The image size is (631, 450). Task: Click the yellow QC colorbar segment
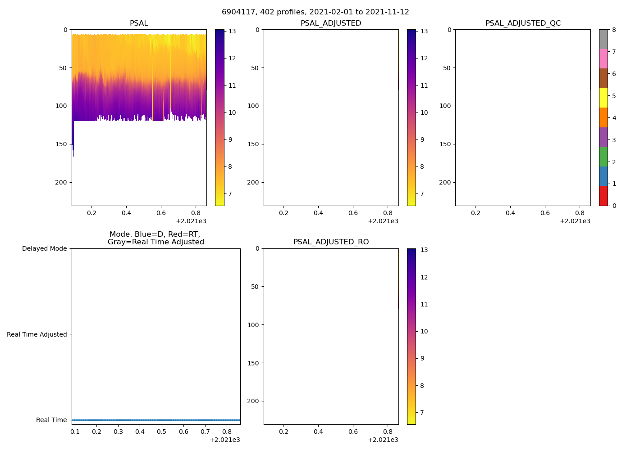point(603,98)
